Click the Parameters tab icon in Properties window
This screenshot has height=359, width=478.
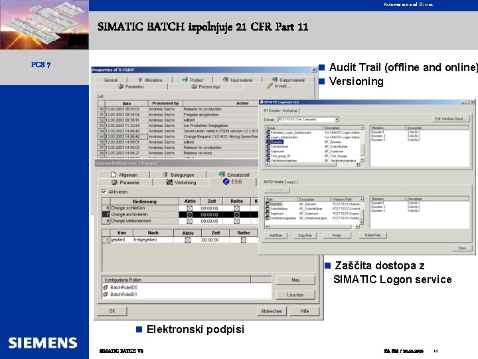point(121,86)
